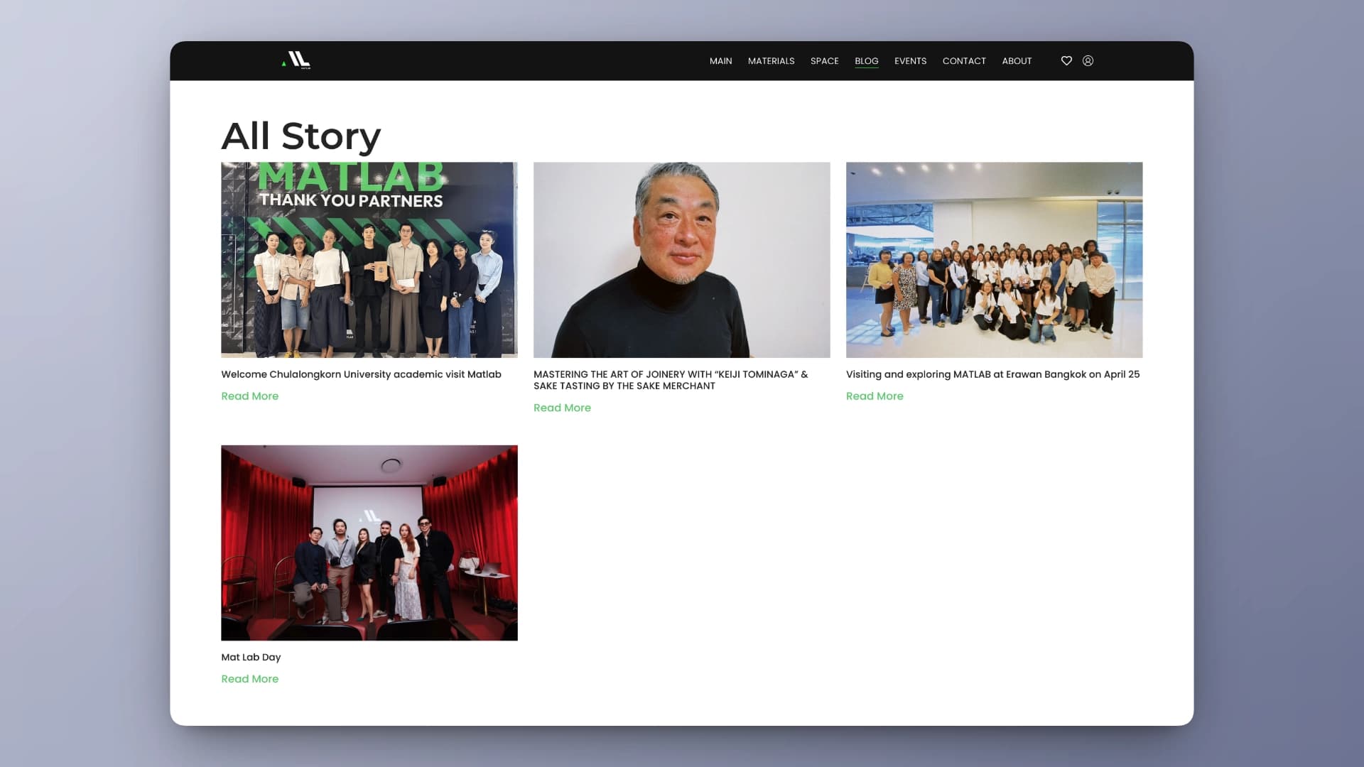Open the MAIN navigation menu item
1364x767 pixels.
pos(720,61)
